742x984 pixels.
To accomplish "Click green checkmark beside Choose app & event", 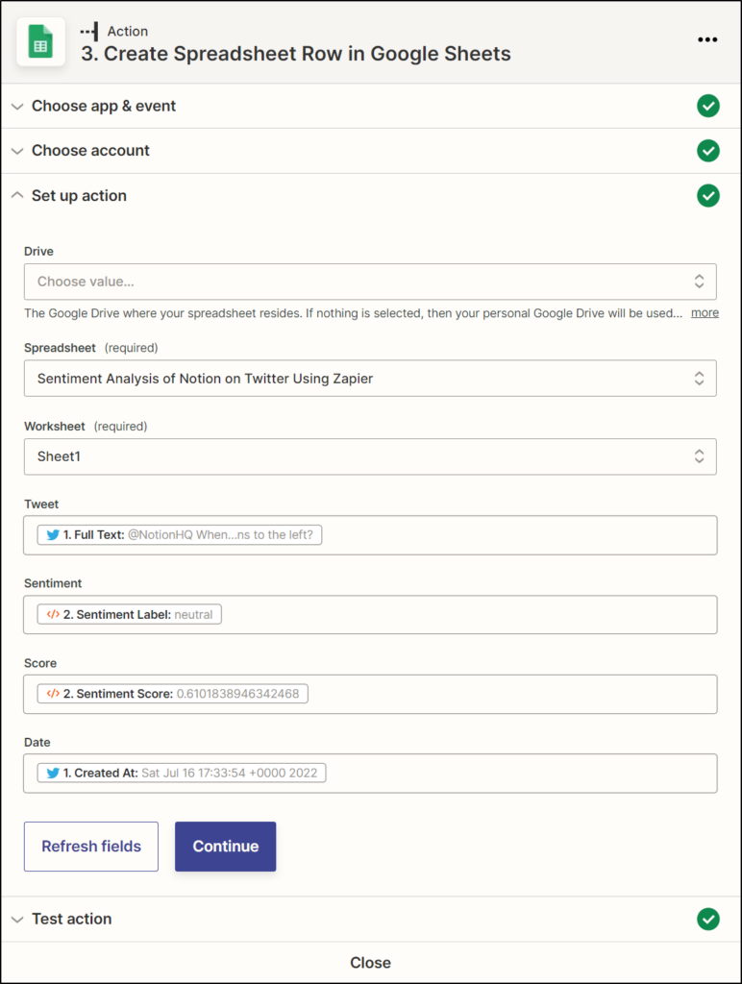I will coord(708,106).
